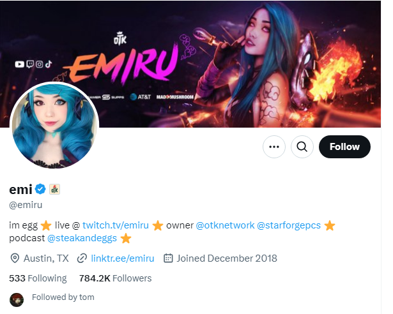Open the @starforgepcs mention

click(x=289, y=225)
